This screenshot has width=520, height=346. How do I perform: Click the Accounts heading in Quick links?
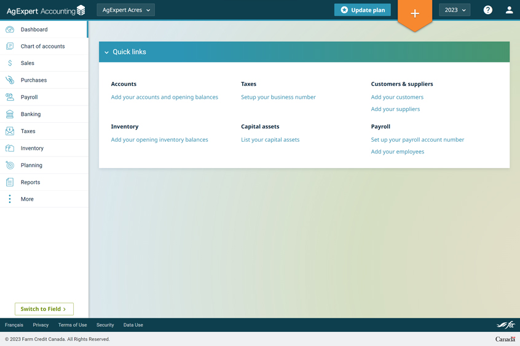[124, 84]
